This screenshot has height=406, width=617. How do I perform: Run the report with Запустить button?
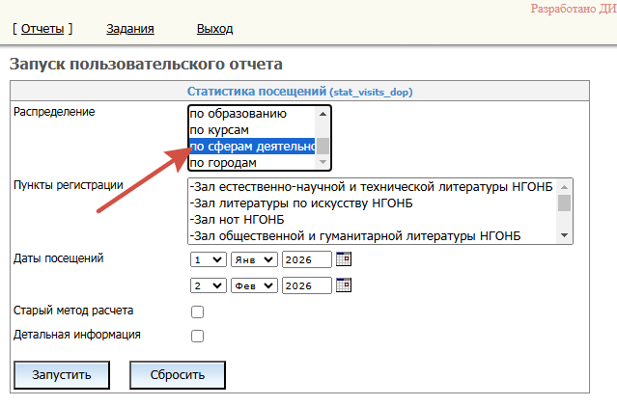click(x=62, y=375)
